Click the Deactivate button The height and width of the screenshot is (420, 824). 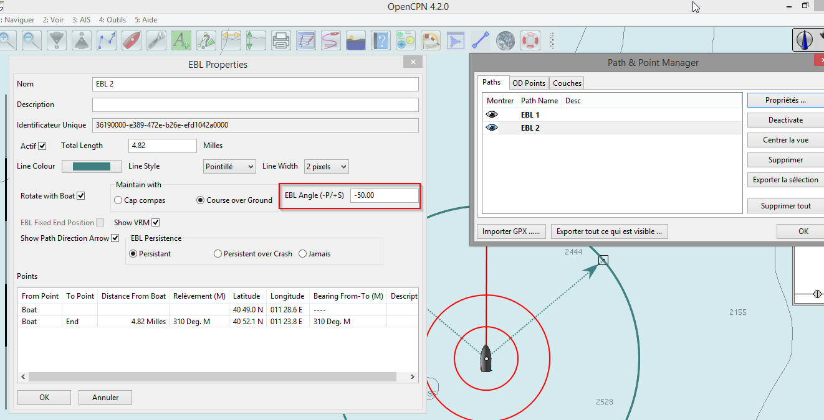point(785,120)
